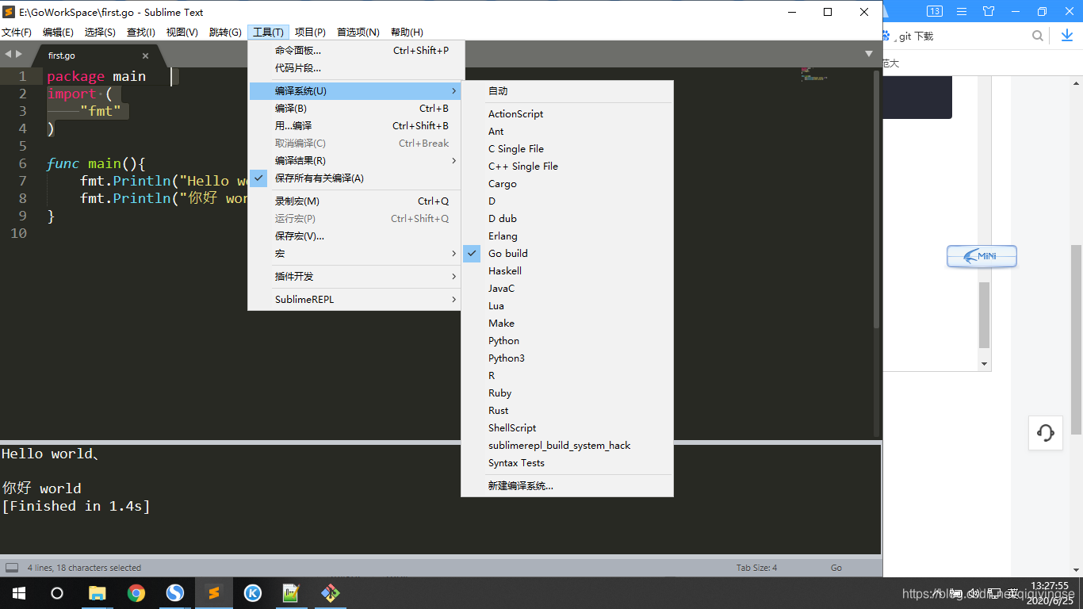Image resolution: width=1083 pixels, height=609 pixels.
Task: Open Windows Start menu
Action: (x=19, y=593)
